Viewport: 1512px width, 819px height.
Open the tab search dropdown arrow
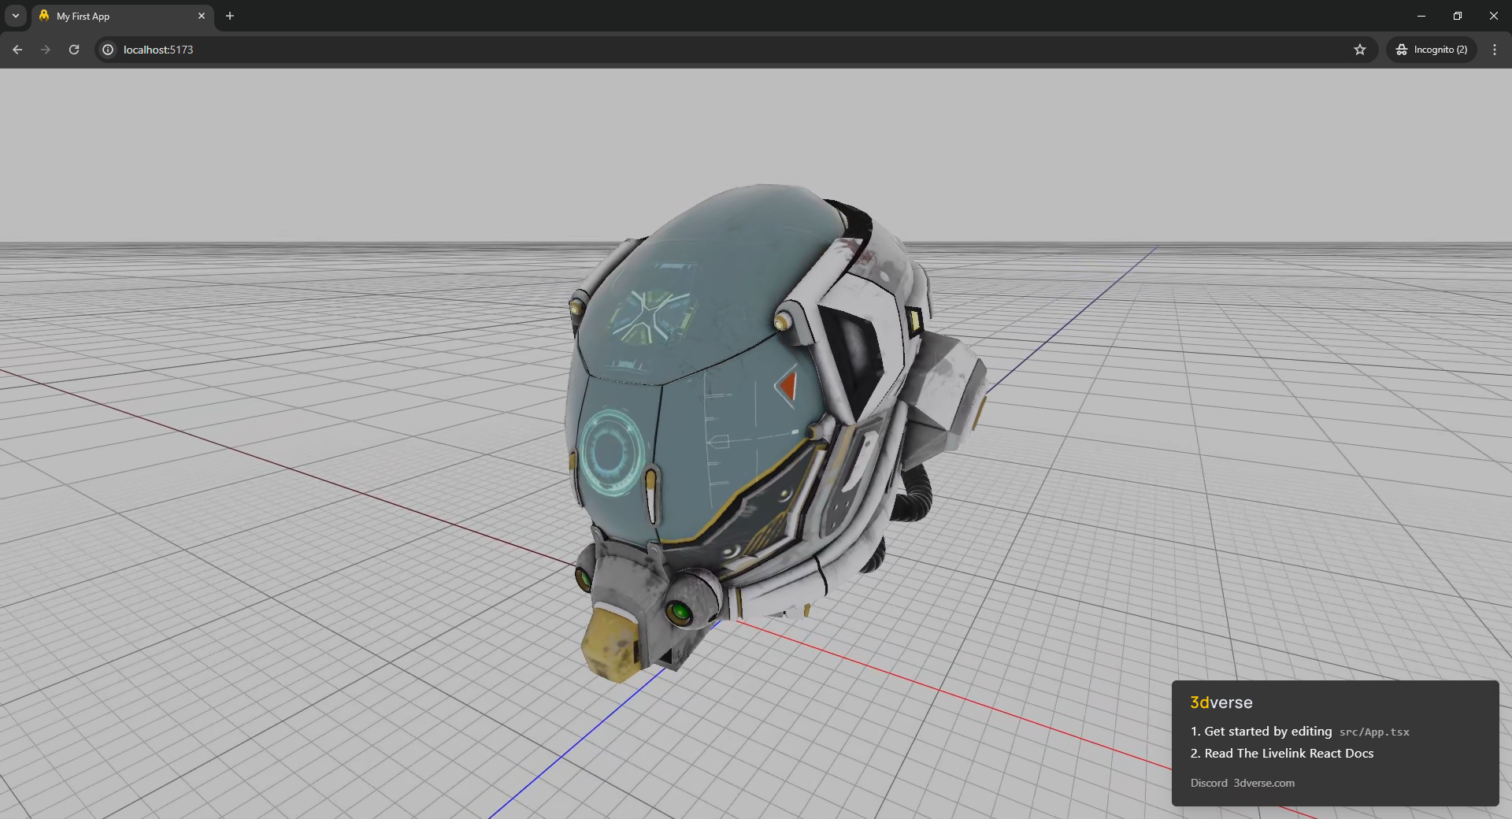[x=16, y=16]
